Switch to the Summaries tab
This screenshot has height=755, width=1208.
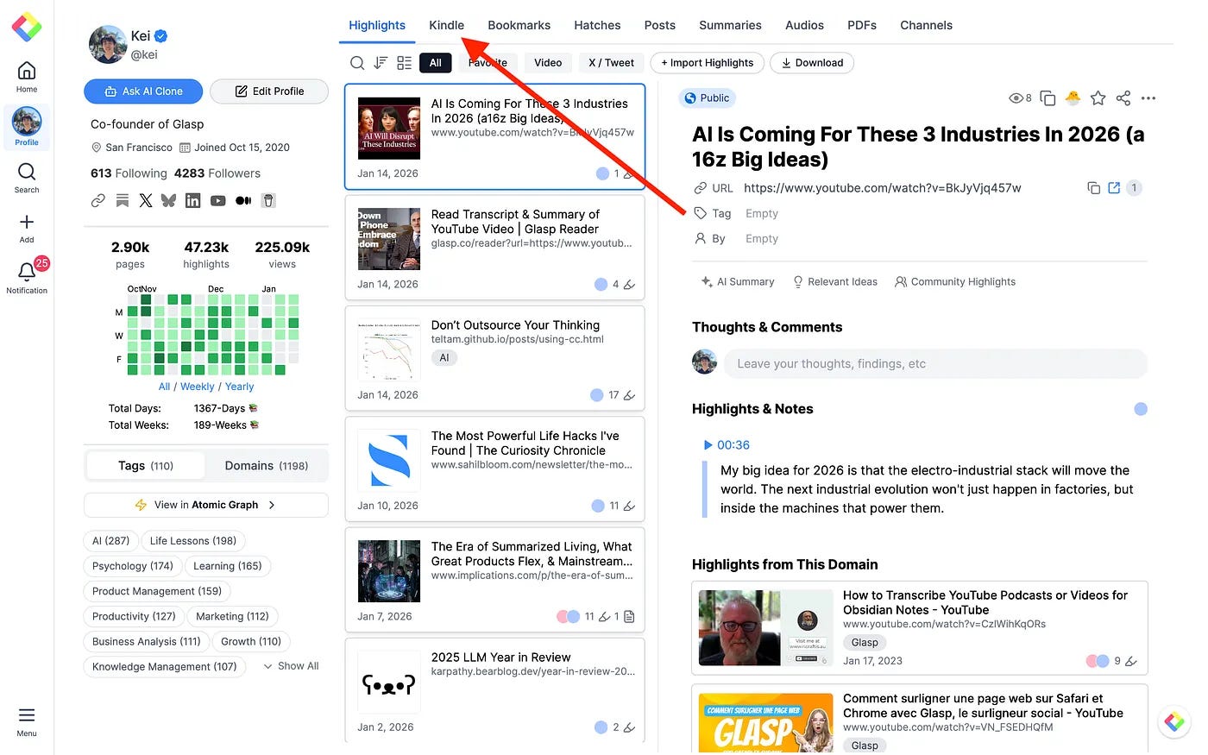click(x=730, y=25)
